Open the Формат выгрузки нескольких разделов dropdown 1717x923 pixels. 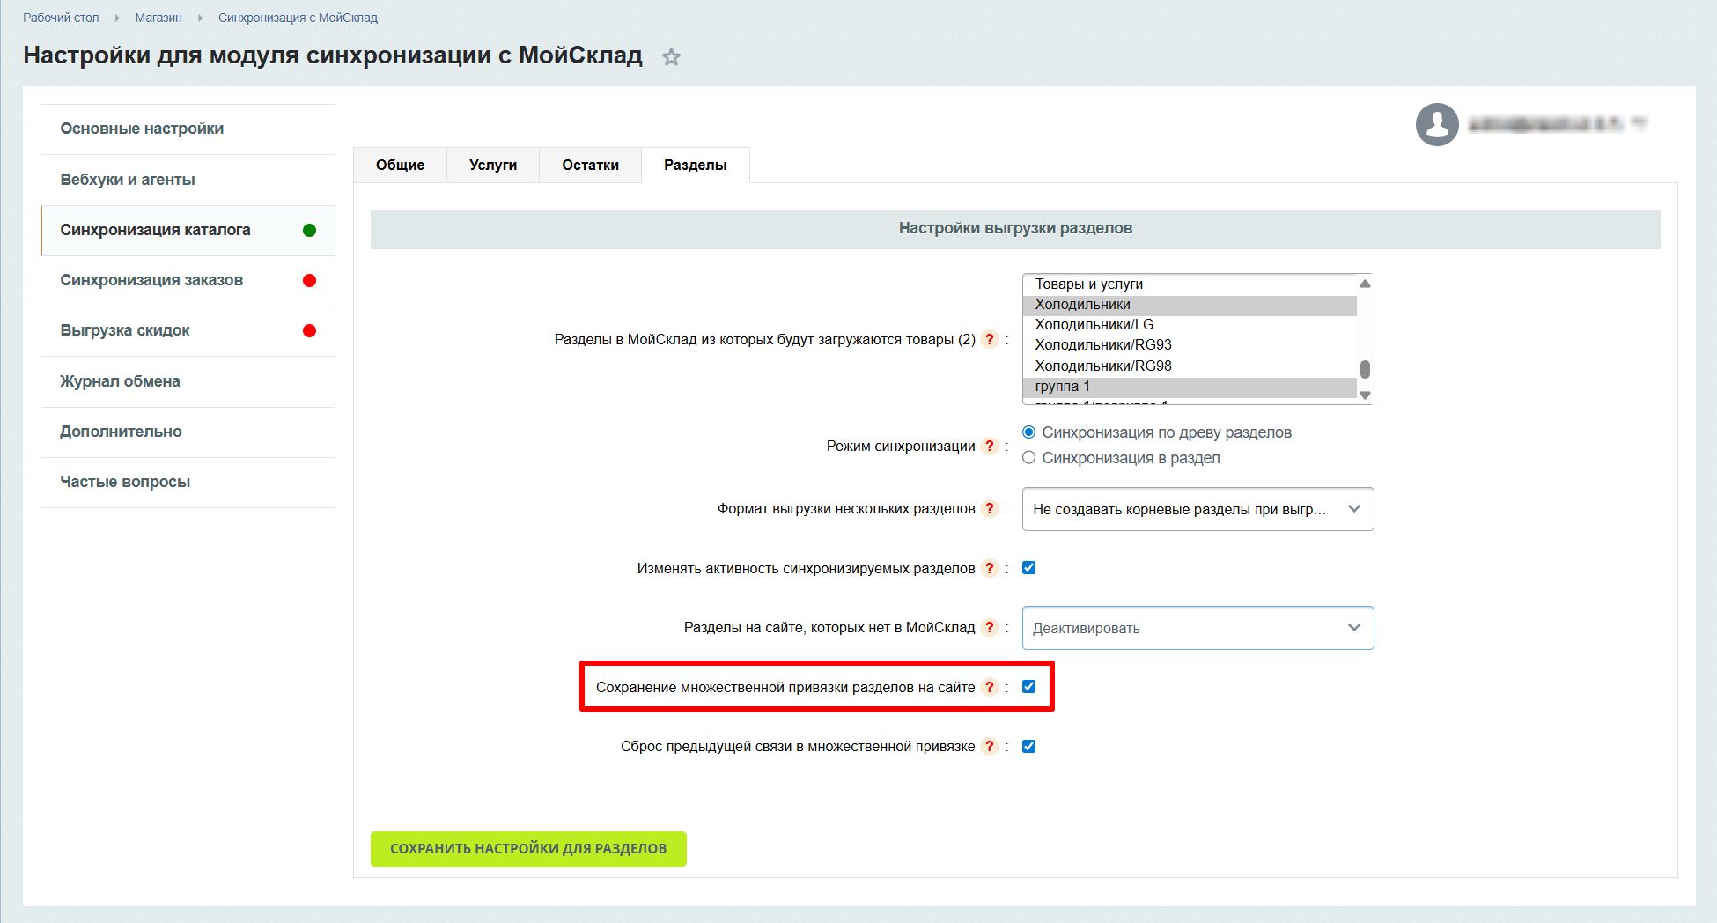click(x=1197, y=509)
